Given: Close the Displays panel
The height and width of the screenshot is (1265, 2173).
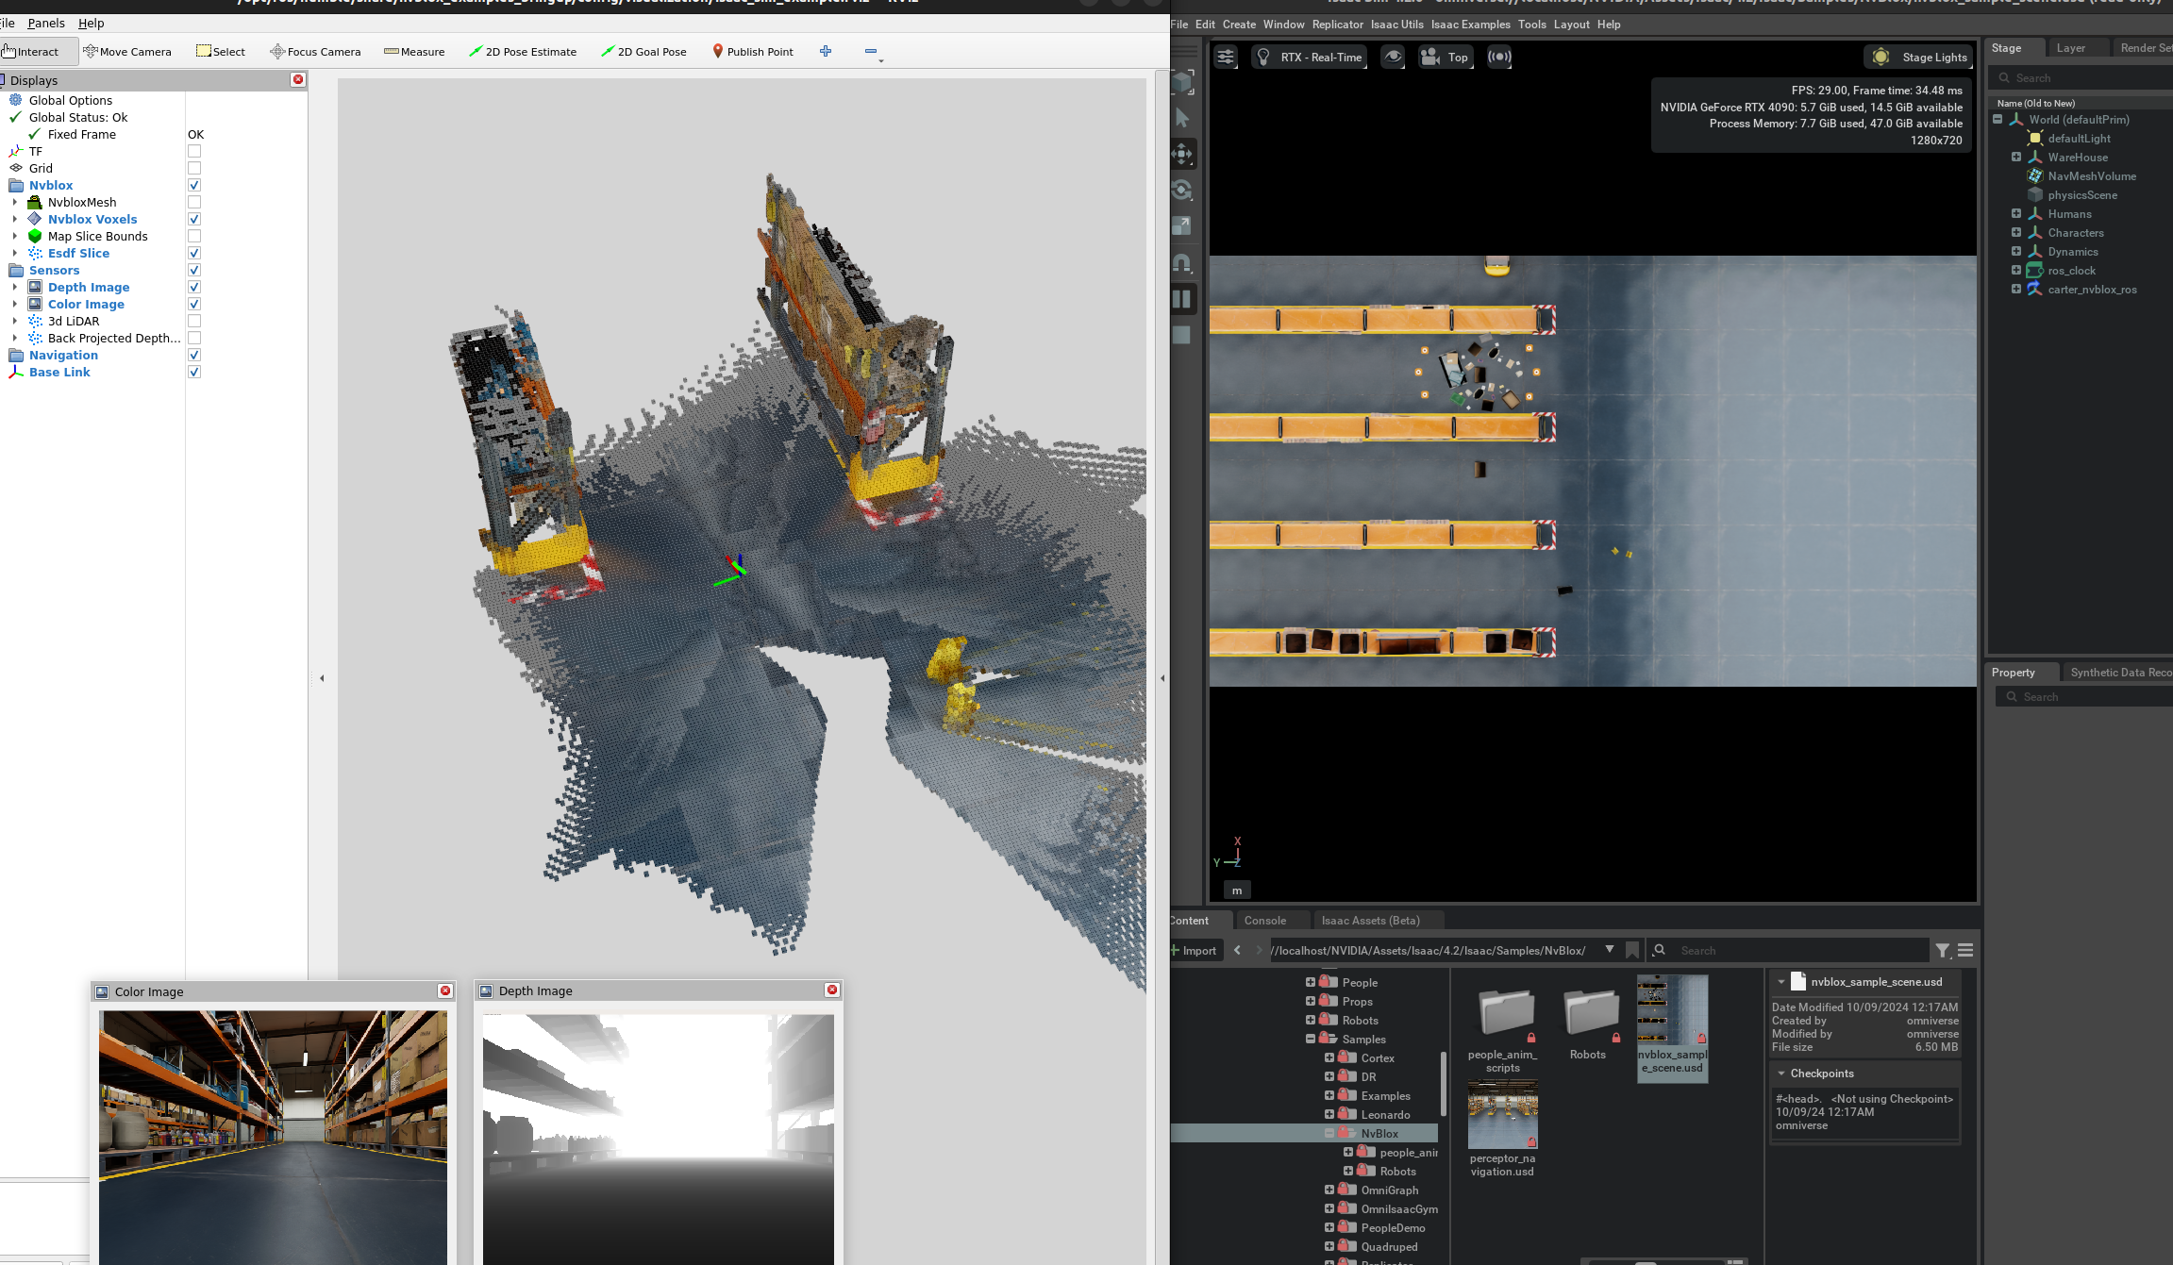Looking at the screenshot, I should click(x=298, y=79).
